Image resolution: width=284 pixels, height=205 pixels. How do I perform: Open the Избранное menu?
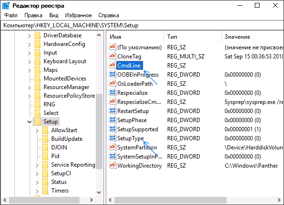(78, 15)
